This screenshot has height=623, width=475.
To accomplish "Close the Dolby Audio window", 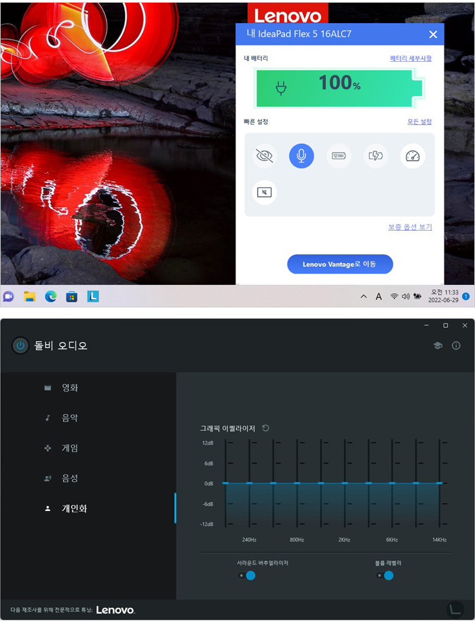I will click(465, 325).
